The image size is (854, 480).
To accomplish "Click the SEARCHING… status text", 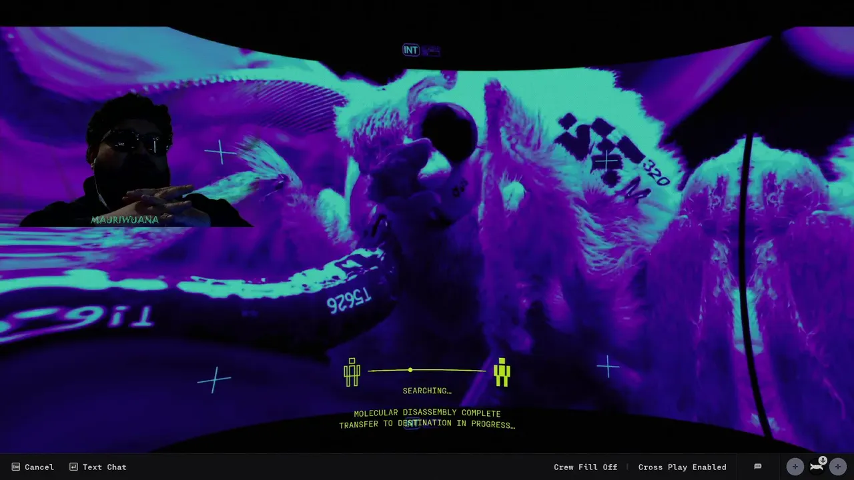I will point(427,391).
